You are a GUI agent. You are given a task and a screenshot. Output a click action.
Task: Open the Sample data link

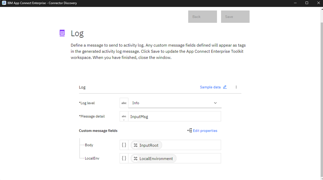click(x=210, y=87)
